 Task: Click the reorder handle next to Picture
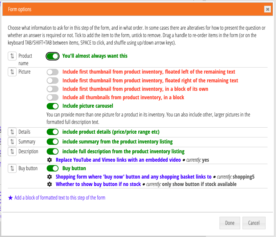pyautogui.click(x=12, y=72)
